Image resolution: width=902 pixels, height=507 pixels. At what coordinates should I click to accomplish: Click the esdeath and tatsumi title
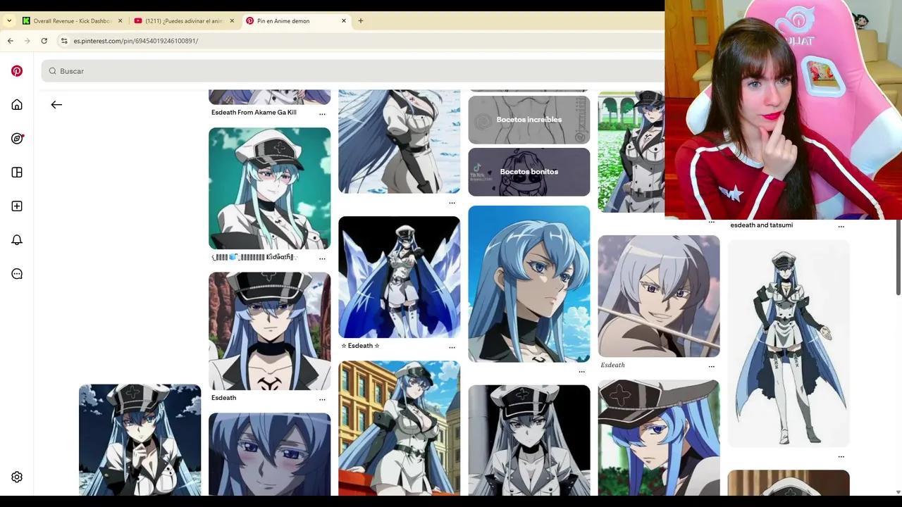coord(761,225)
